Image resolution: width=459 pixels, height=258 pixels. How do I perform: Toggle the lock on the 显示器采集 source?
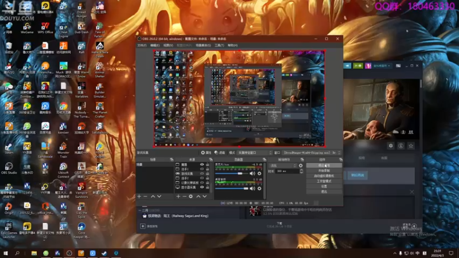[x=207, y=187]
